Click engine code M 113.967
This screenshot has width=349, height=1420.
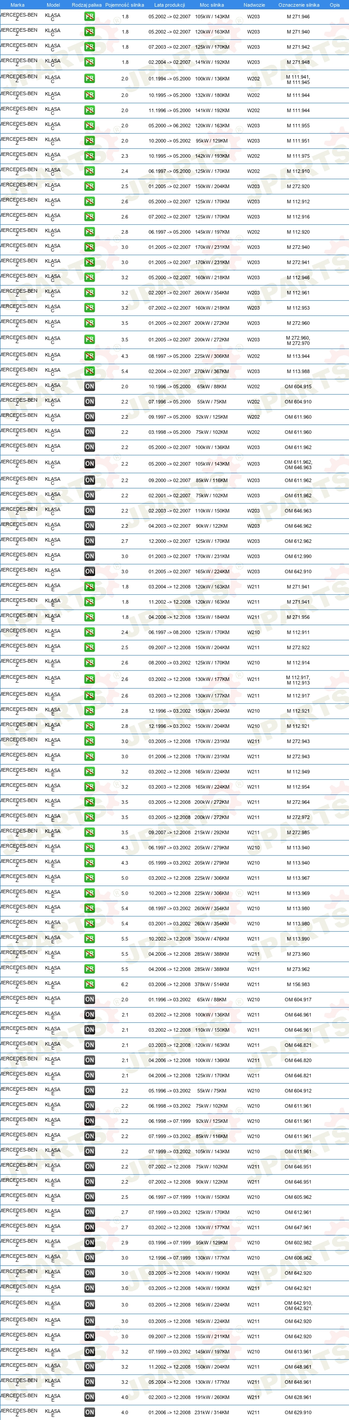[298, 878]
